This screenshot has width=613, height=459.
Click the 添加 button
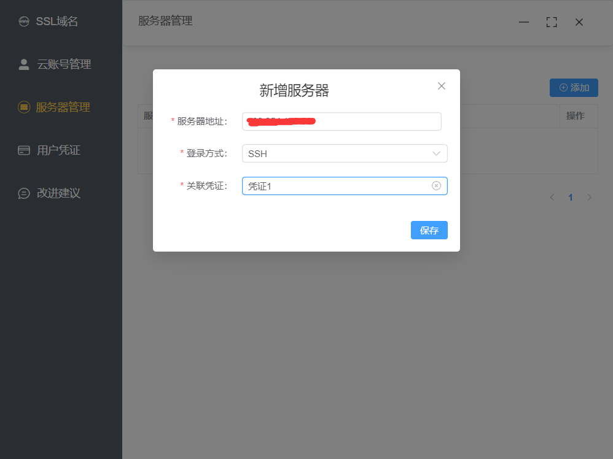pyautogui.click(x=574, y=88)
